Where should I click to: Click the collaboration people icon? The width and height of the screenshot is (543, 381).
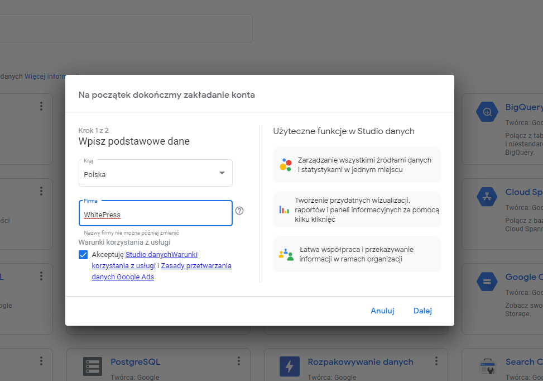coord(286,254)
